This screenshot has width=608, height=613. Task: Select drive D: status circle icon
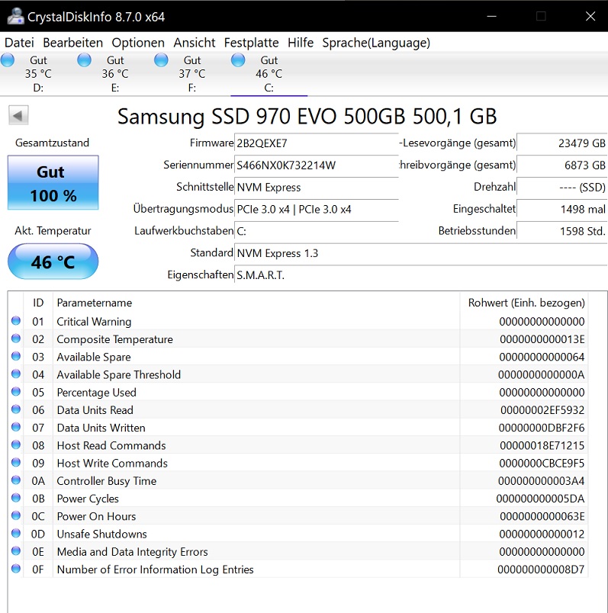[8, 60]
